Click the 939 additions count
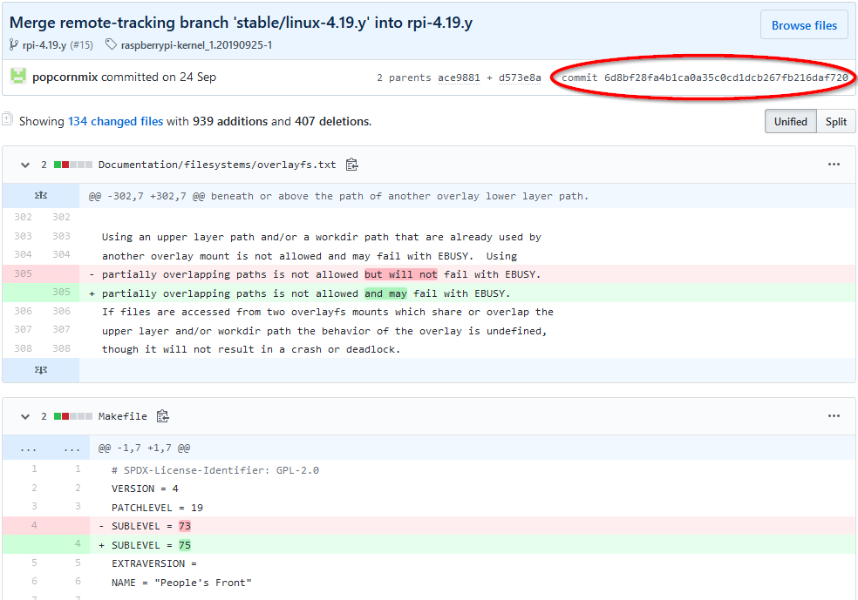The image size is (858, 600). pyautogui.click(x=230, y=121)
